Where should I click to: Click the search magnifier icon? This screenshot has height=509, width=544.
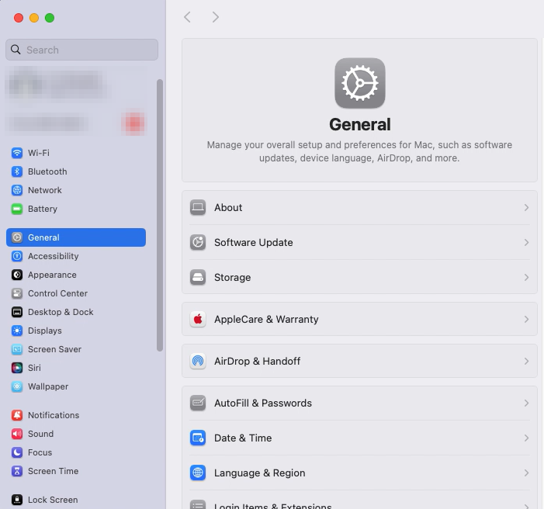[16, 50]
